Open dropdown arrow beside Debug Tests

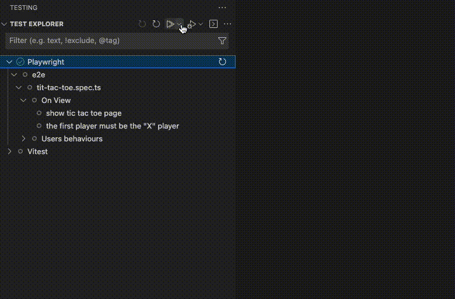[201, 24]
